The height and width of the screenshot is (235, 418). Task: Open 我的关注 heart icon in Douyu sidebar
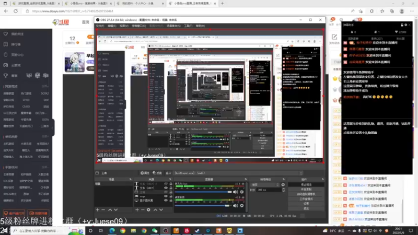[x=6, y=34]
